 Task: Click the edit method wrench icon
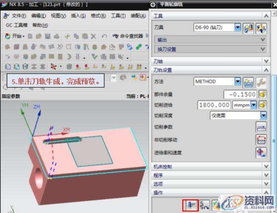click(x=261, y=83)
